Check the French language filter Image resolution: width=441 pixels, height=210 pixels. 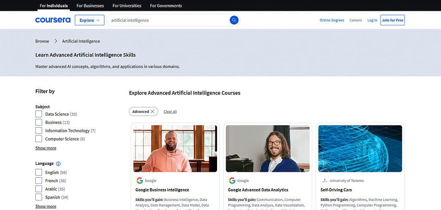pyautogui.click(x=39, y=180)
